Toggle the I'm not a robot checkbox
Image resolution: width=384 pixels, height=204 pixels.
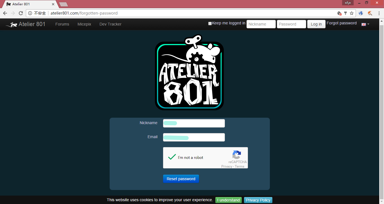(172, 157)
